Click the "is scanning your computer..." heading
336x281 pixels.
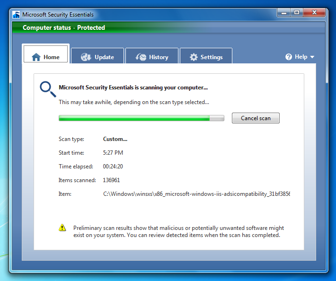pos(133,88)
